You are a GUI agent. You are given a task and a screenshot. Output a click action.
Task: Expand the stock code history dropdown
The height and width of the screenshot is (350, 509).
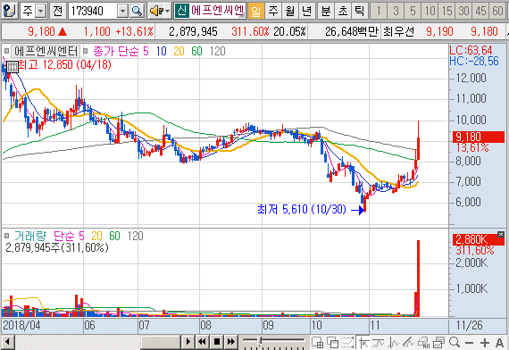click(x=122, y=12)
